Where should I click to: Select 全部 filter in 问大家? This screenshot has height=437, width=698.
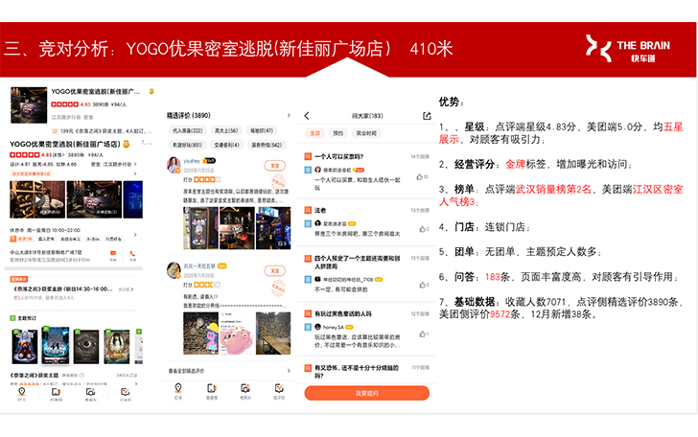[x=315, y=133]
